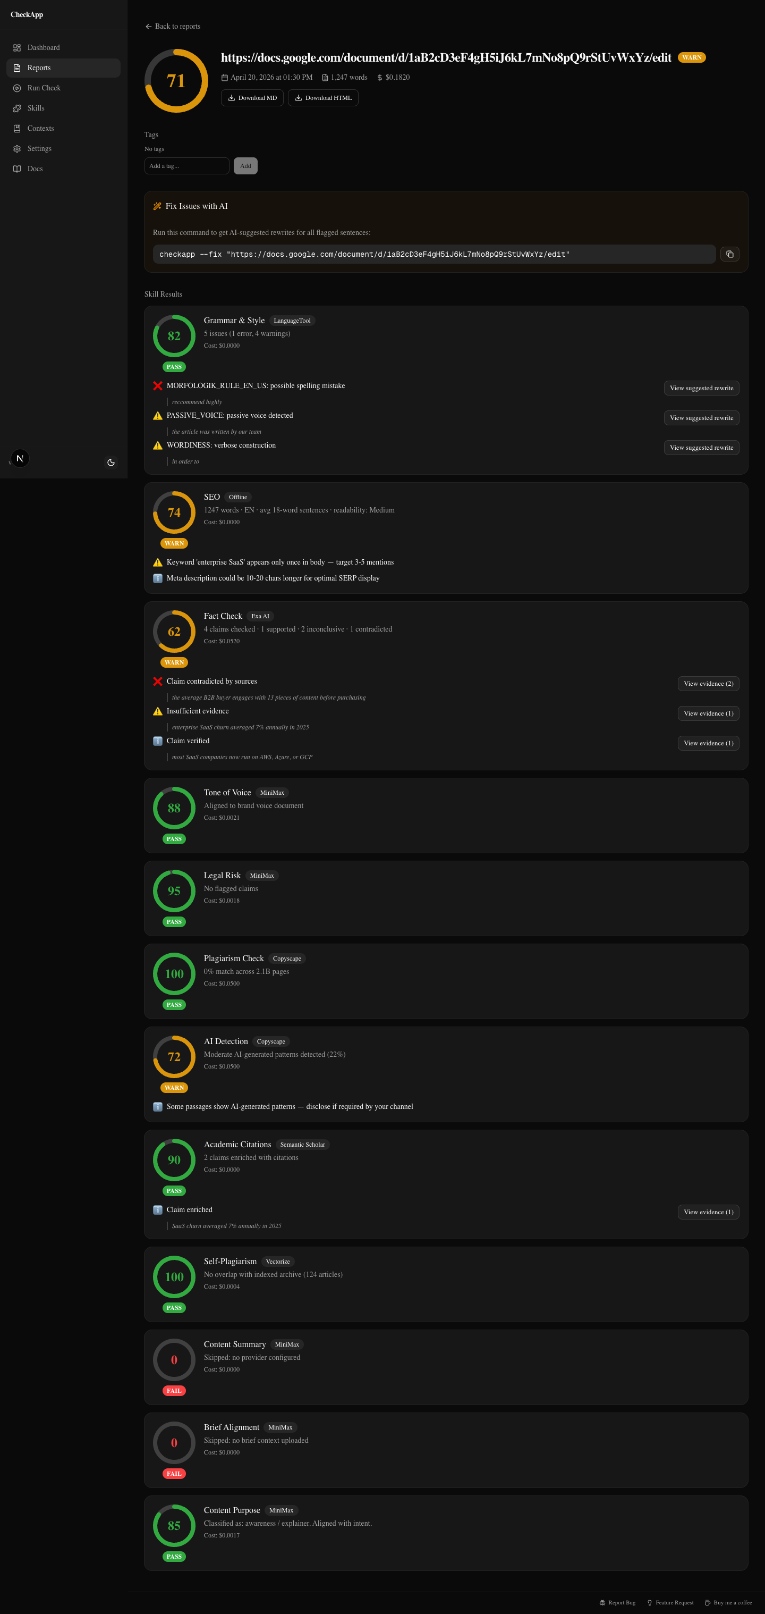
Task: Download the report as HTML
Action: click(x=323, y=98)
